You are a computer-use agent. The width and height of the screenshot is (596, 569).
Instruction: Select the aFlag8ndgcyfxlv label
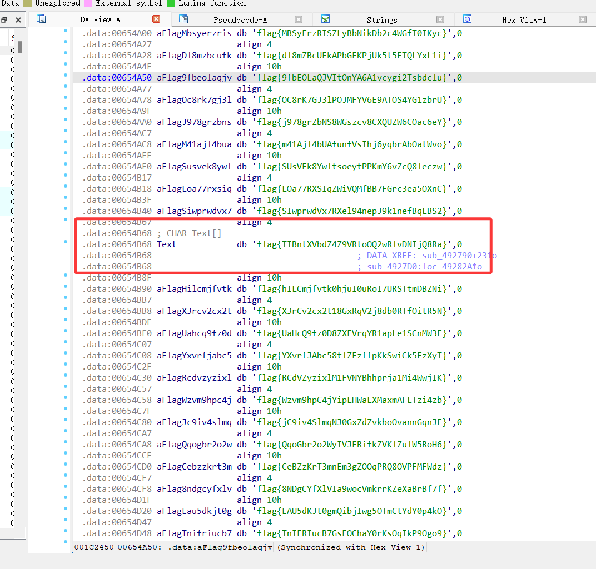194,489
